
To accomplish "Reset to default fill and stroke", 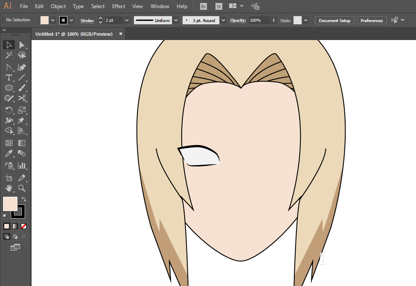I will pyautogui.click(x=5, y=216).
